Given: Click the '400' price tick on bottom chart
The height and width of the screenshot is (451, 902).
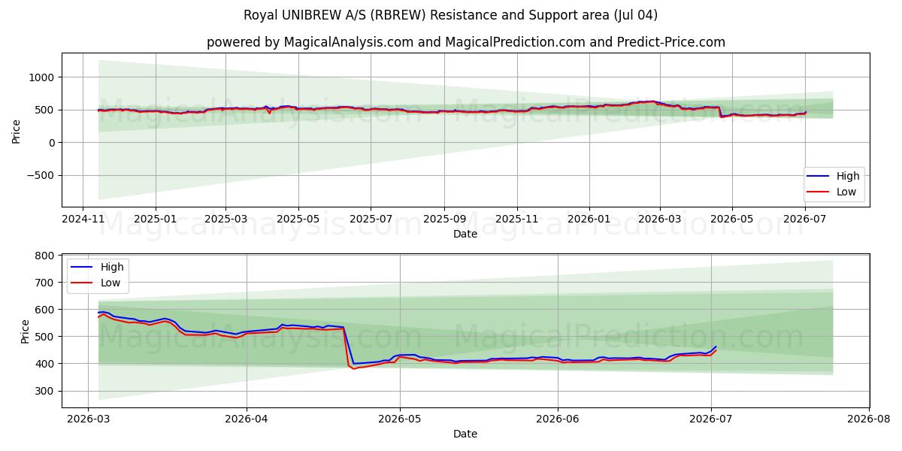Looking at the screenshot, I should click(46, 364).
